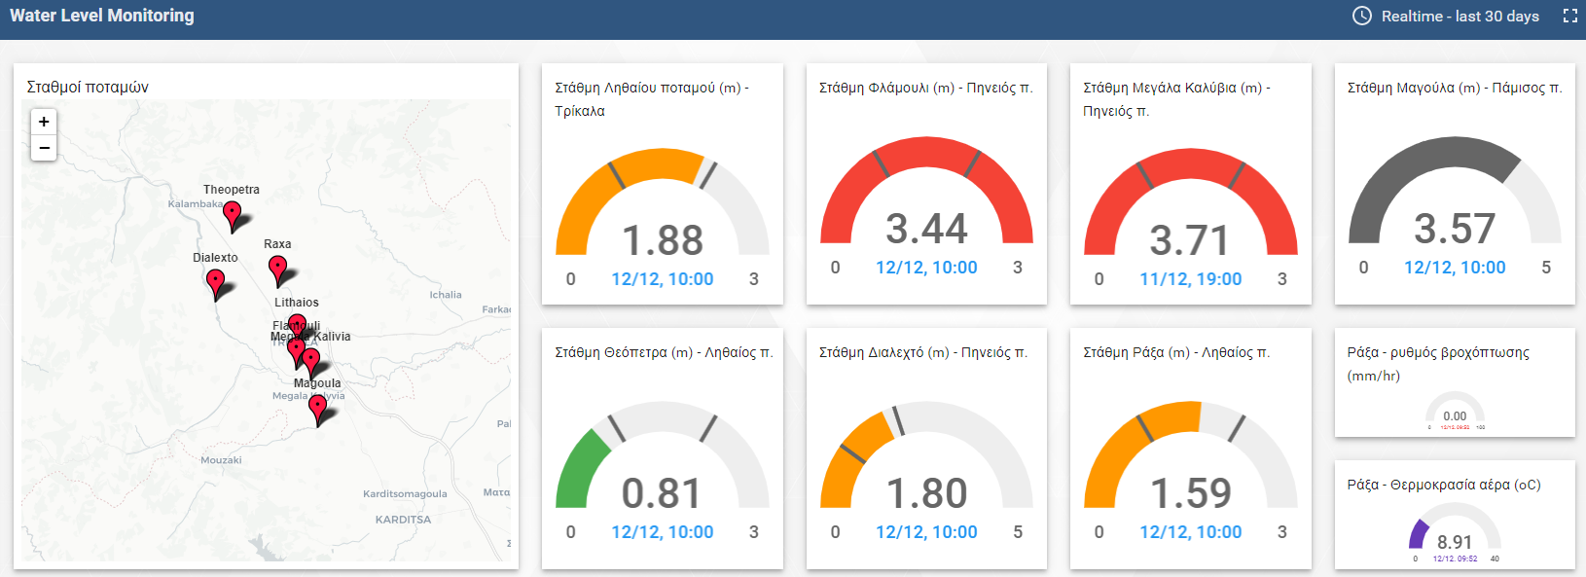Click the Kalambaka label on the map
The height and width of the screenshot is (577, 1586).
click(196, 204)
